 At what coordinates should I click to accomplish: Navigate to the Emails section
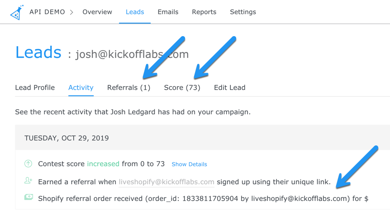click(x=168, y=12)
